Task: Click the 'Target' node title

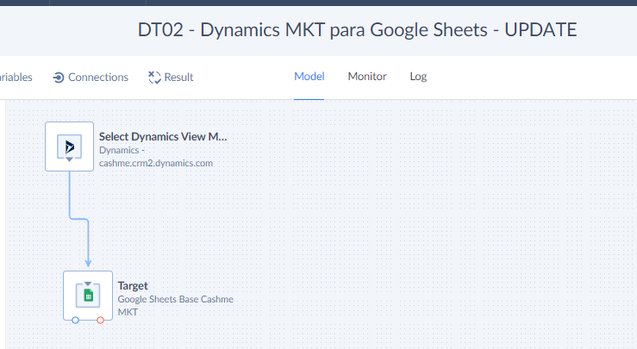Action: tap(133, 286)
